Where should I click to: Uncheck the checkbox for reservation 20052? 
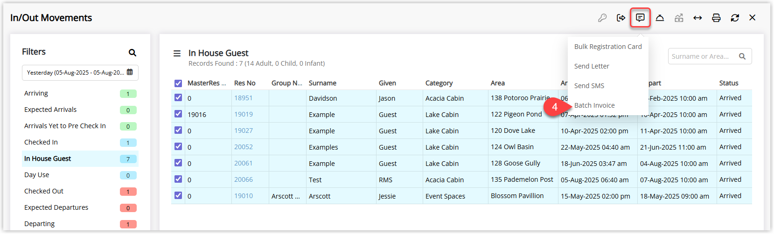178,147
